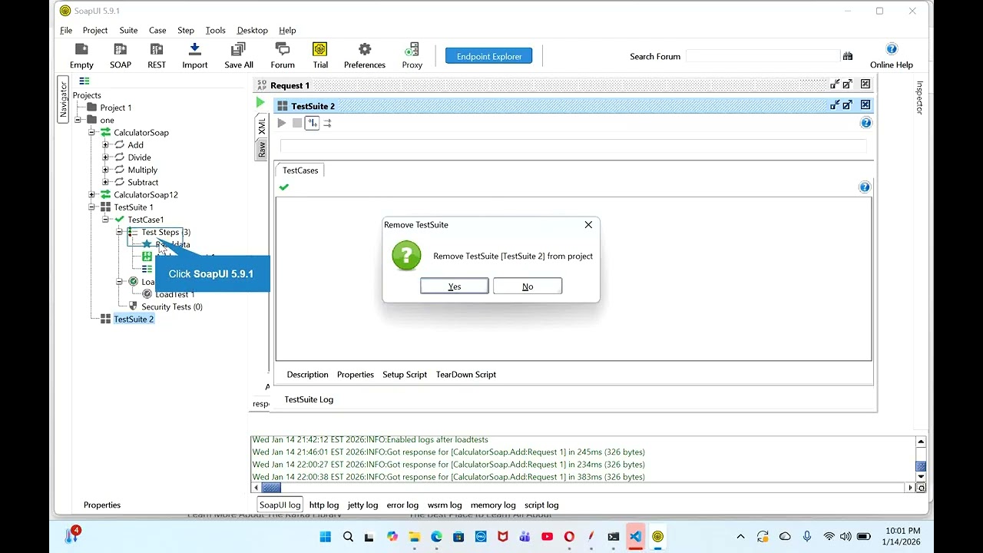Open the Step menu

pyautogui.click(x=186, y=30)
